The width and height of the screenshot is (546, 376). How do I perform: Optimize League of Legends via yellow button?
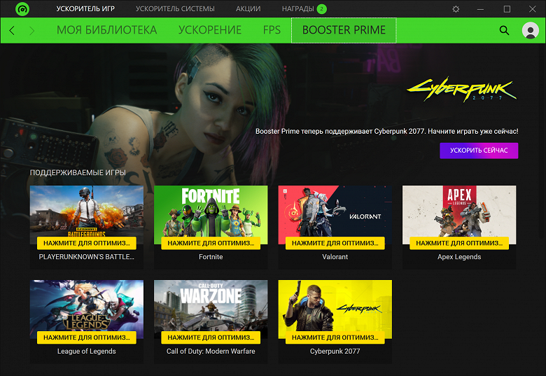(87, 337)
